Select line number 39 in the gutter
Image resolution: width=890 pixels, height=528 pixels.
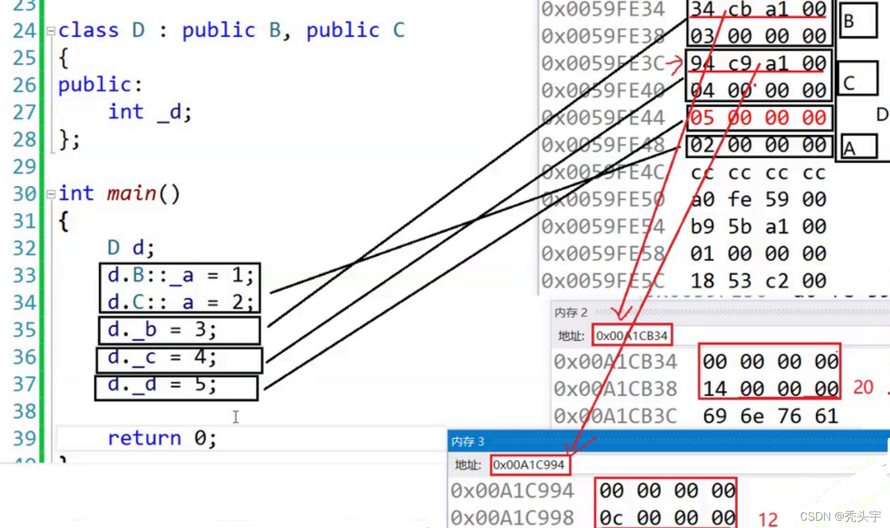(24, 438)
